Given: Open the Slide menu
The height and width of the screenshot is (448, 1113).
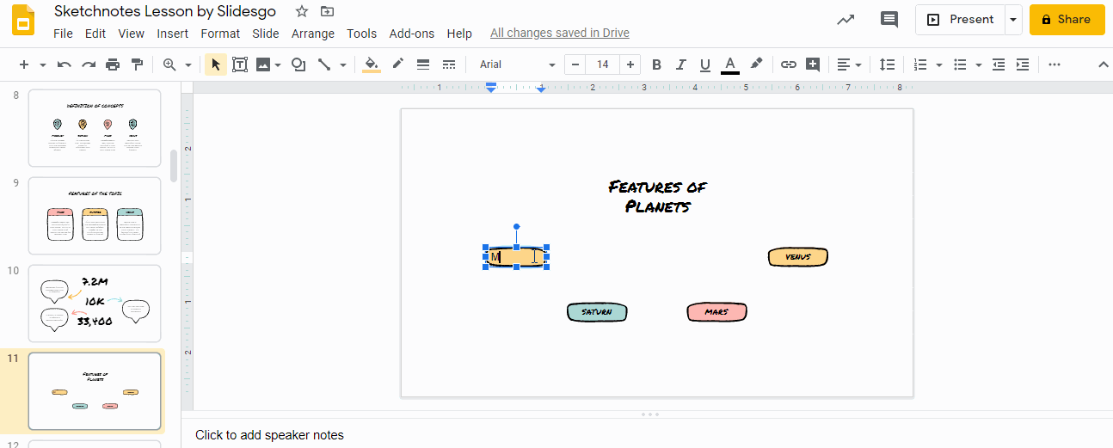Looking at the screenshot, I should pyautogui.click(x=266, y=34).
